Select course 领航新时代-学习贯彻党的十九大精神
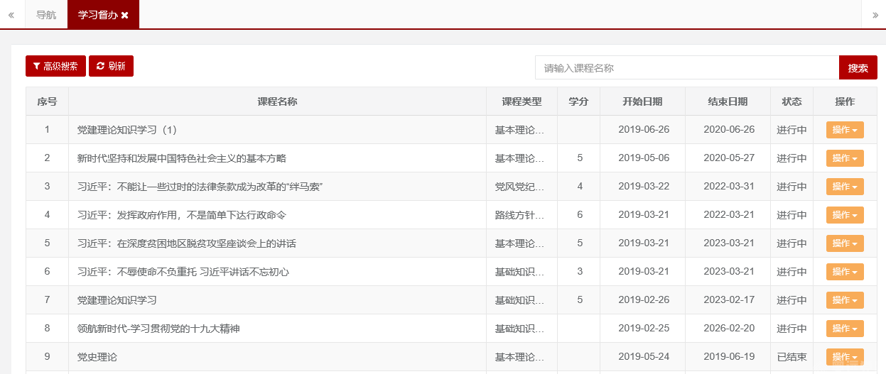 158,329
